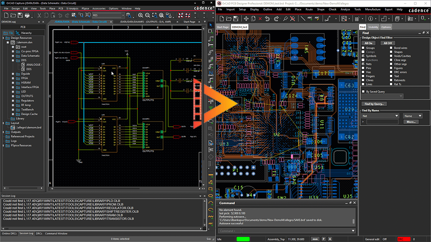The height and width of the screenshot is (242, 431).
Task: Enable the Pins checkbox in Find filter
Action: (363, 68)
